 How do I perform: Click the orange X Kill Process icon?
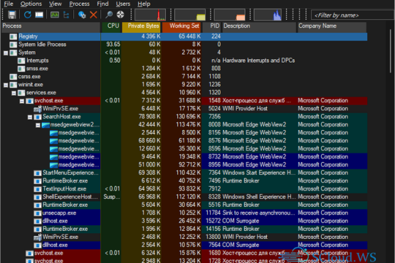pos(93,15)
